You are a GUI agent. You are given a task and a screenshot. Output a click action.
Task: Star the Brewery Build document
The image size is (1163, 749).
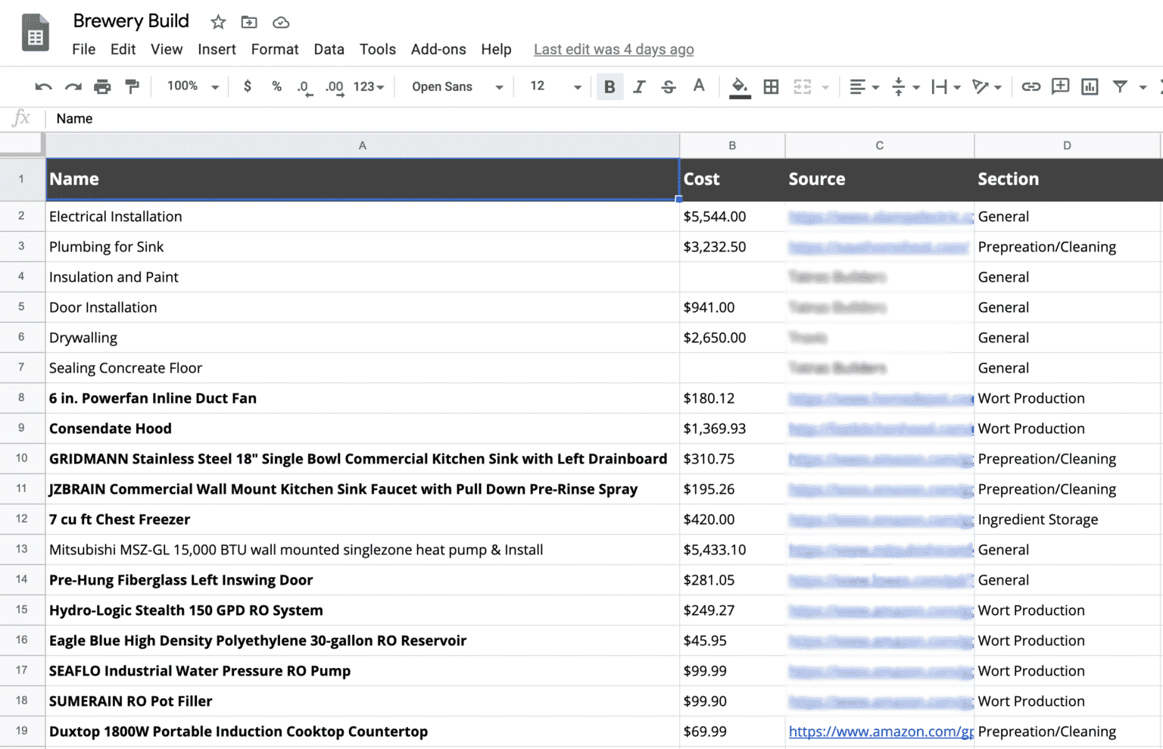click(218, 22)
